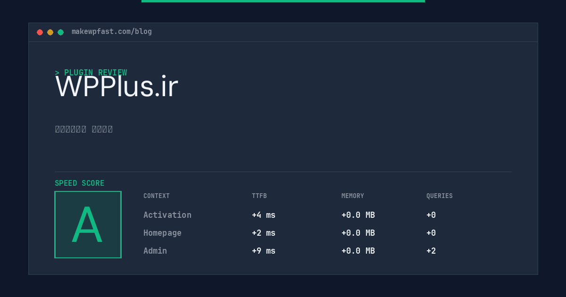Viewport: 566px width, 297px height.
Task: Click Homepage queries value +0
Action: (x=431, y=233)
